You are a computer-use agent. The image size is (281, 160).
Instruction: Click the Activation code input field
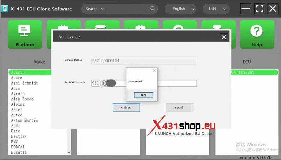pyautogui.click(x=144, y=83)
